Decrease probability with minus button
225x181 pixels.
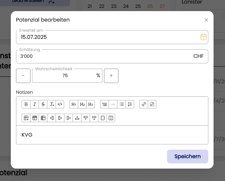coord(23,76)
